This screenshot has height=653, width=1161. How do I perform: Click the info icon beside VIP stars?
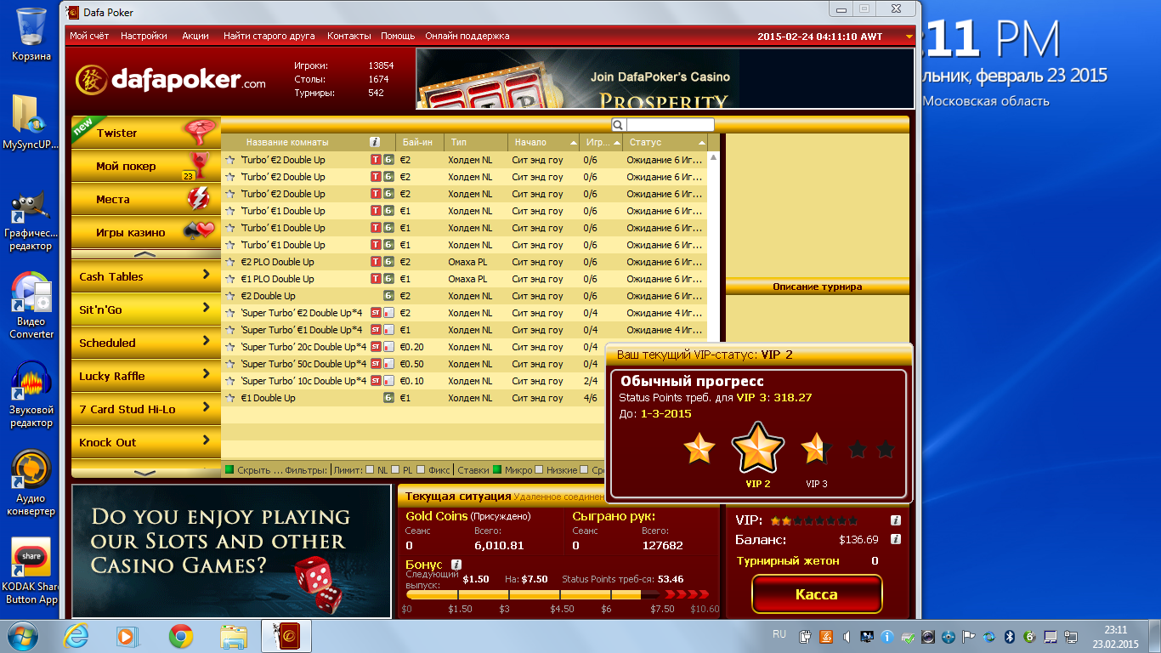coord(895,520)
